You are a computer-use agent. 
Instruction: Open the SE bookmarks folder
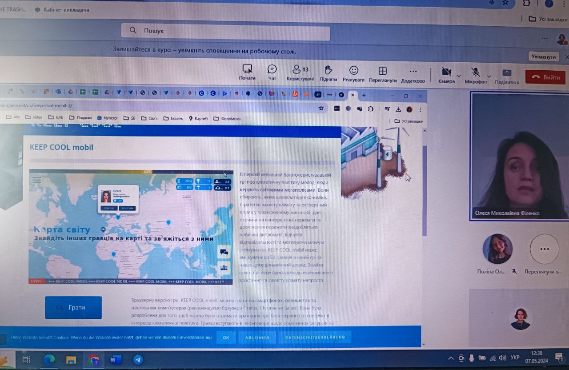pyautogui.click(x=129, y=118)
